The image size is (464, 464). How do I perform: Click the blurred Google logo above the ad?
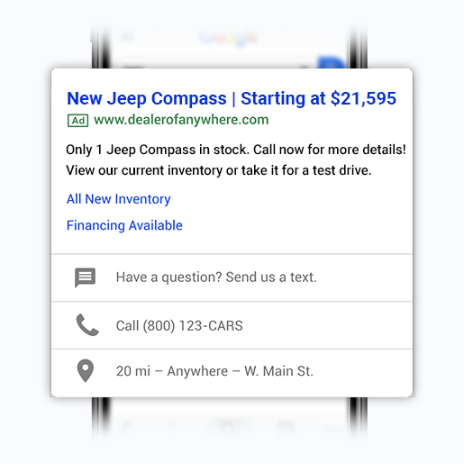pos(228,38)
